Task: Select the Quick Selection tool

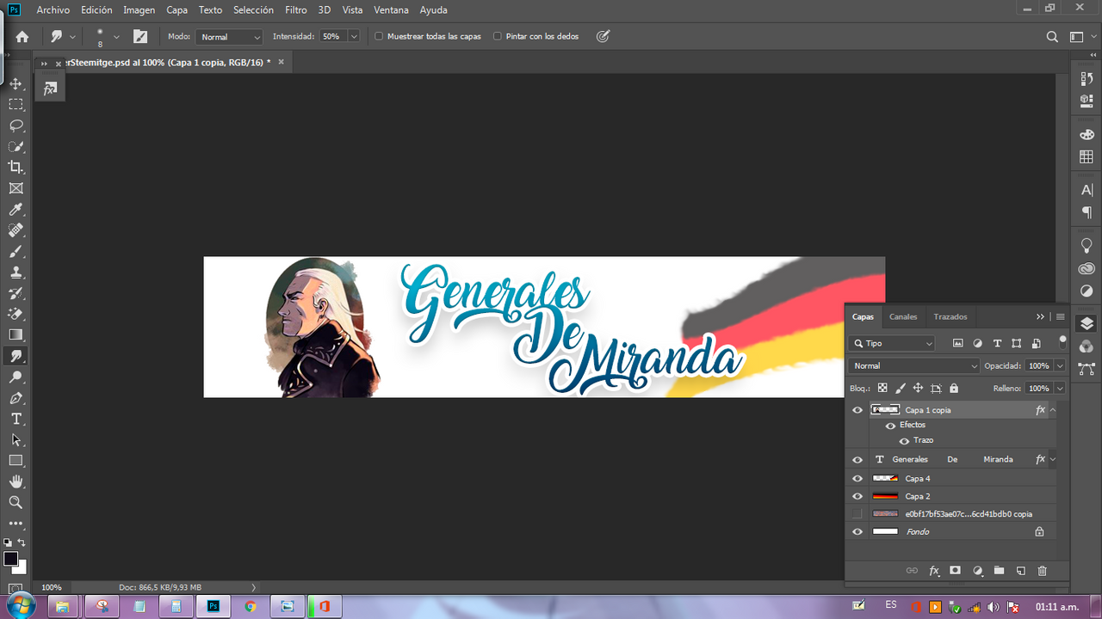Action: point(15,146)
